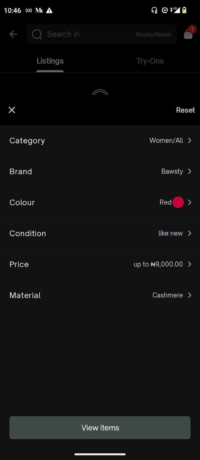
Task: Focus the Search in input field
Action: point(89,34)
